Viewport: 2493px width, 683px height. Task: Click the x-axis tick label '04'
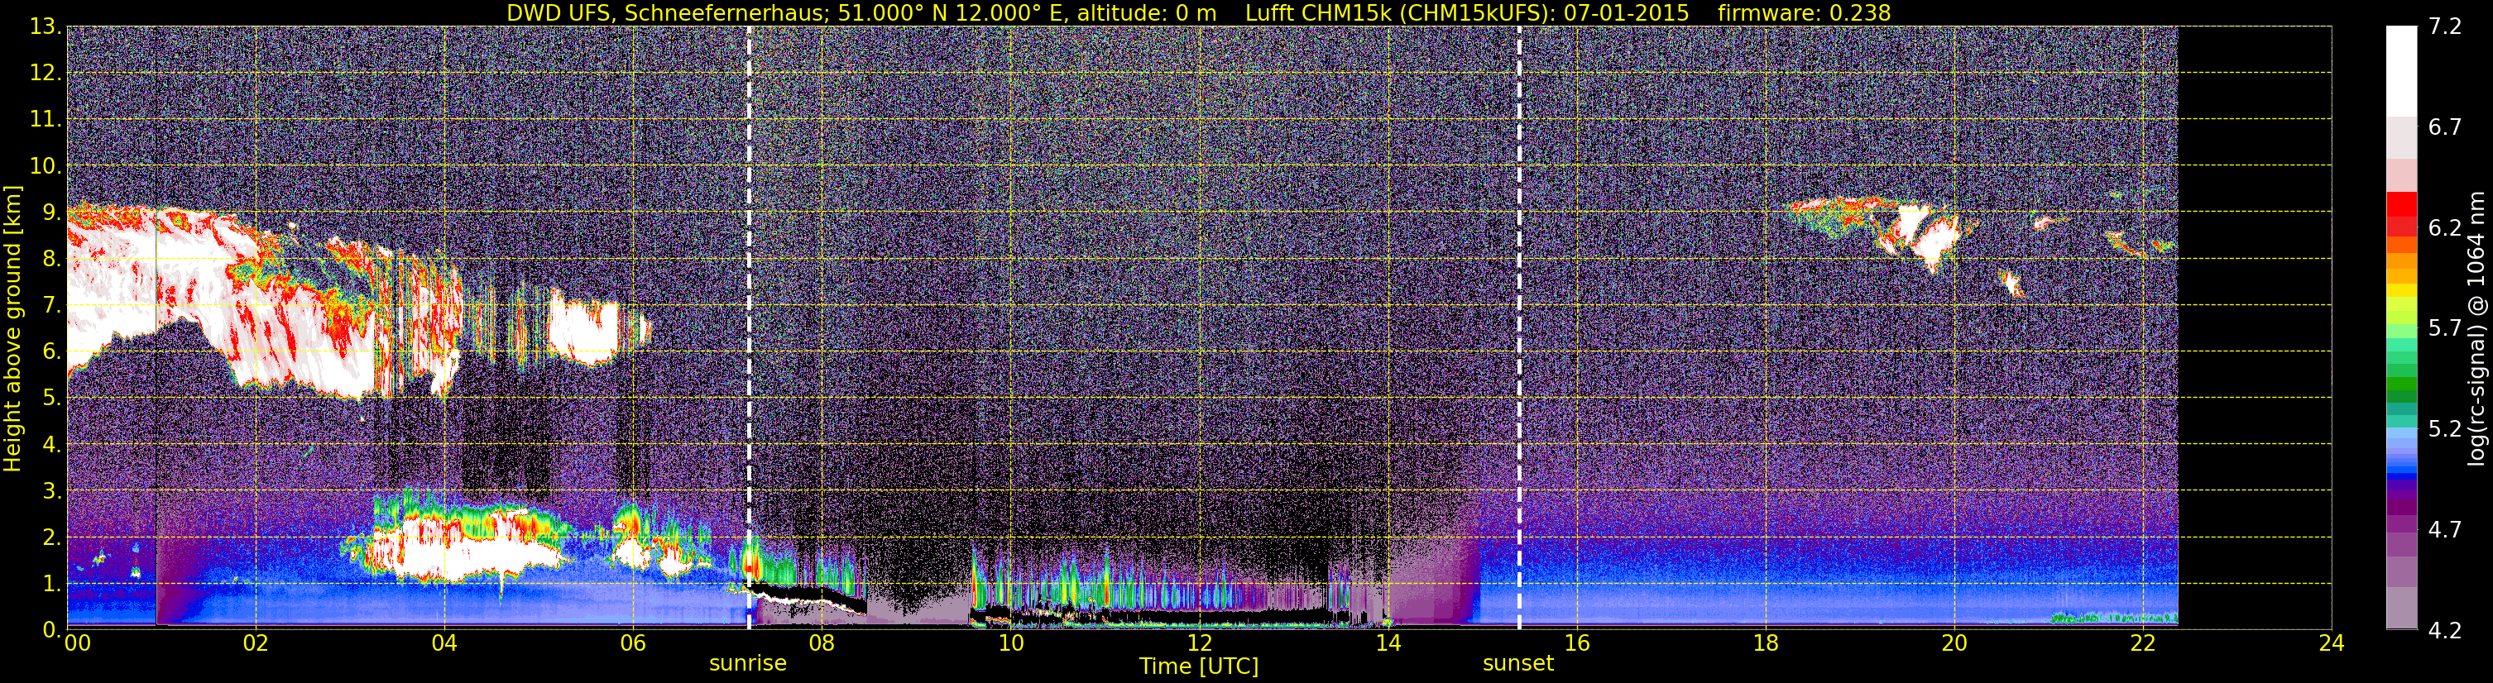point(444,643)
